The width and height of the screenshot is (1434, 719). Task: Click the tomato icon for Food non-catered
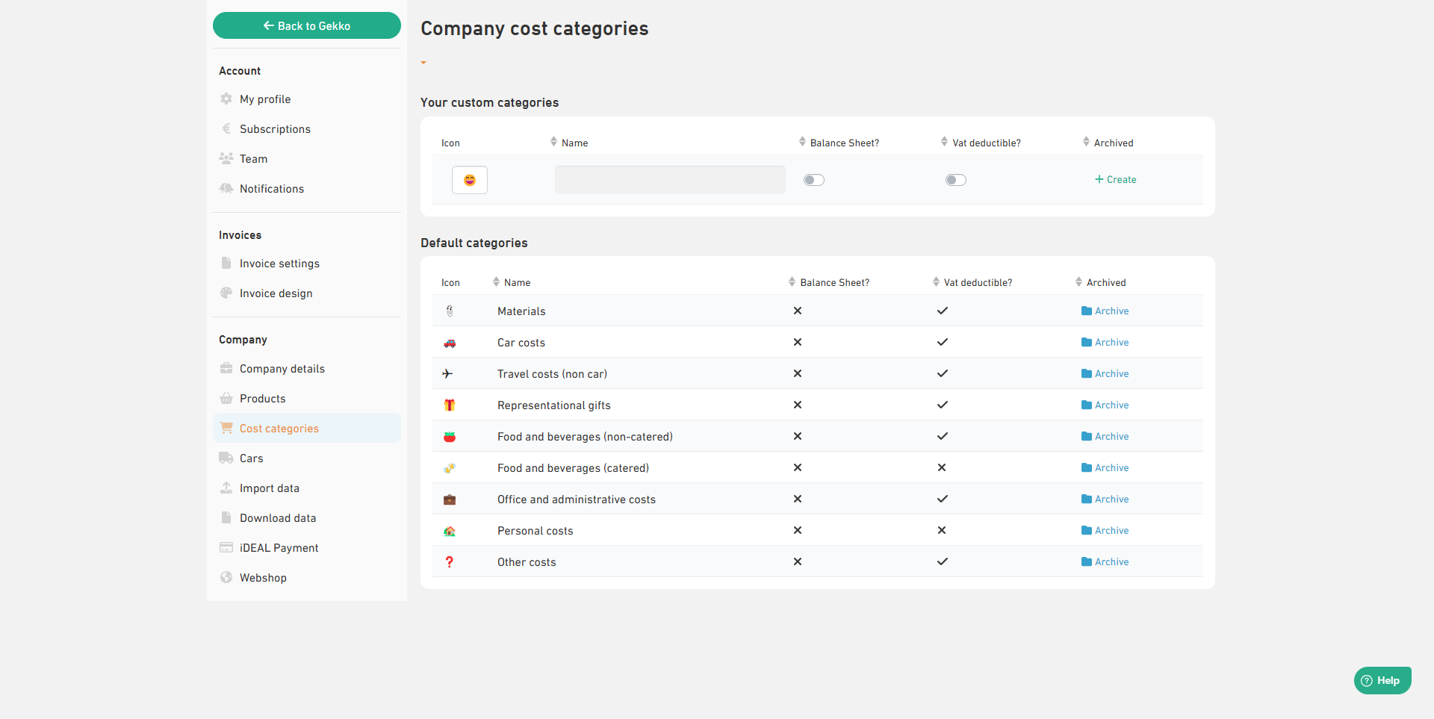pos(450,437)
